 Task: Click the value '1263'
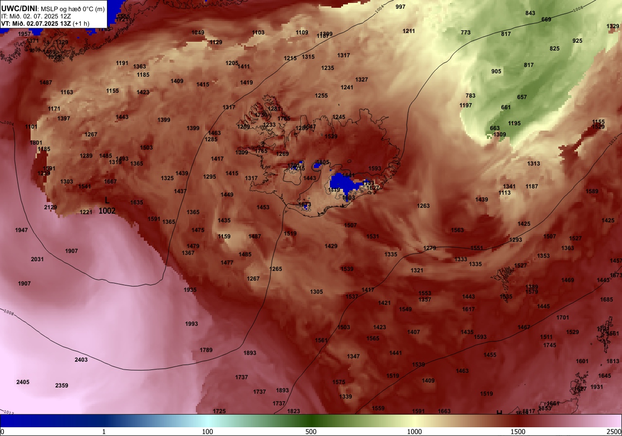pyautogui.click(x=423, y=206)
